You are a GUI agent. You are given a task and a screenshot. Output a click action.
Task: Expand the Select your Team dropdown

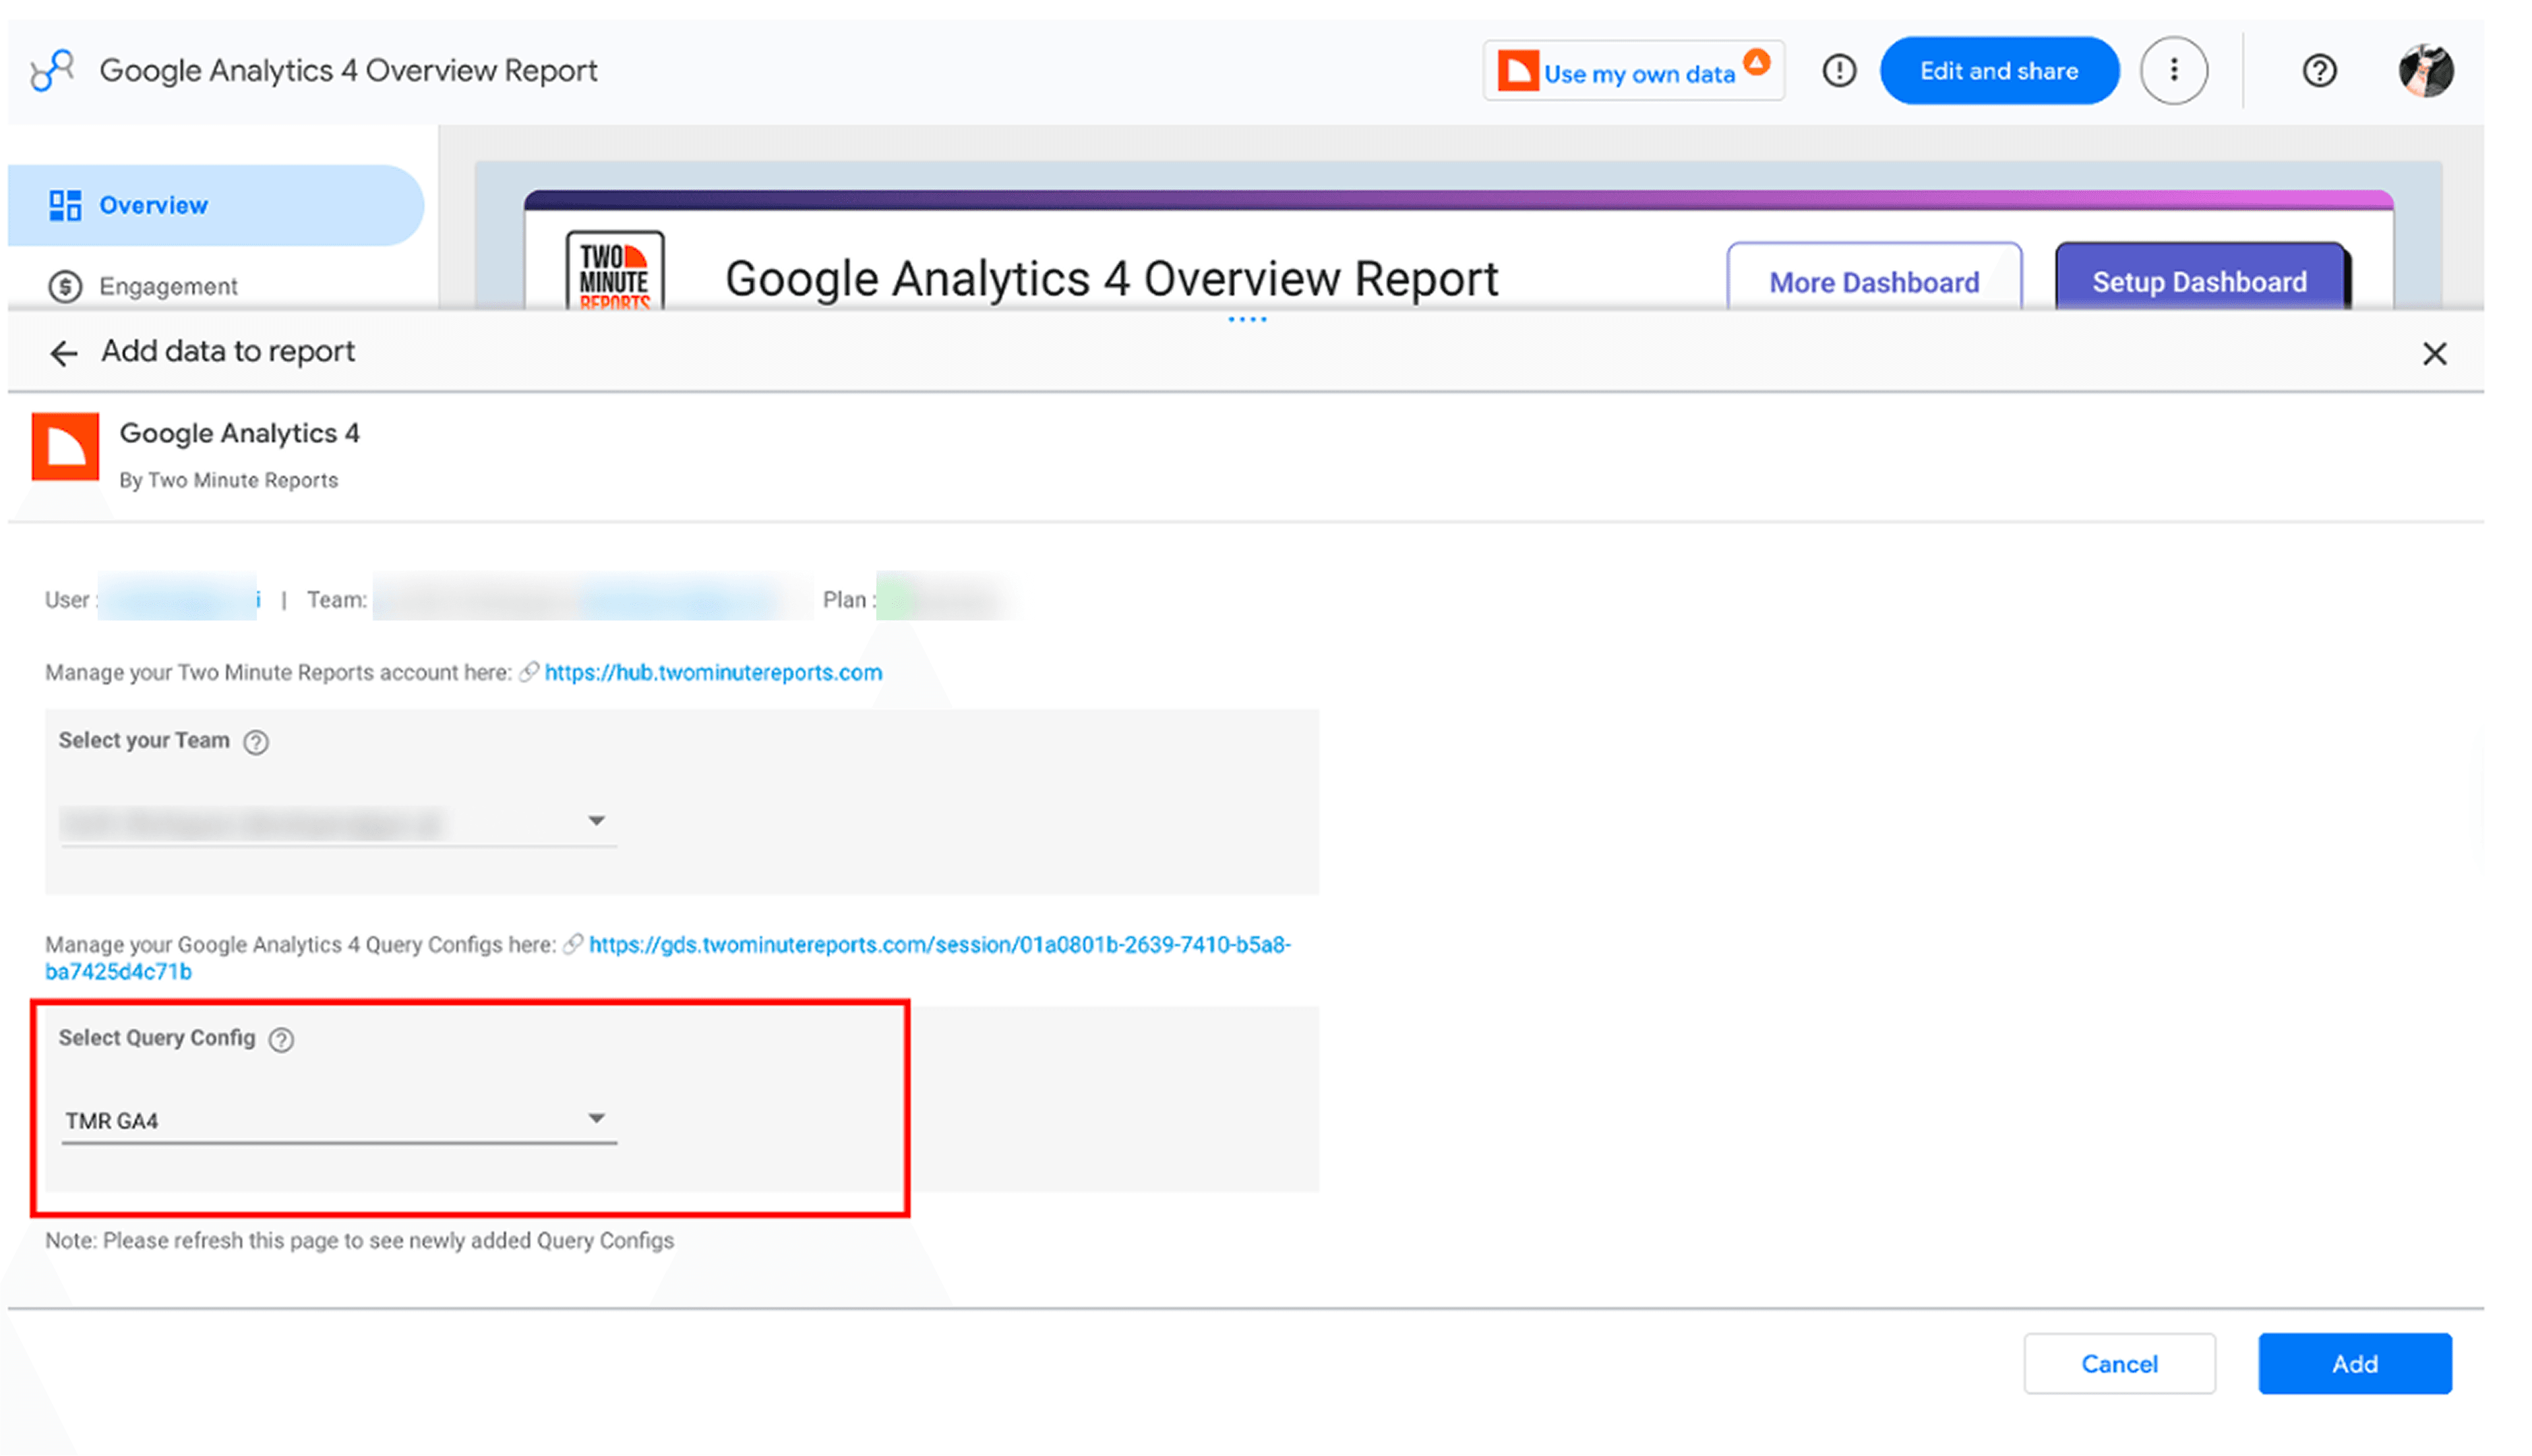pyautogui.click(x=338, y=822)
